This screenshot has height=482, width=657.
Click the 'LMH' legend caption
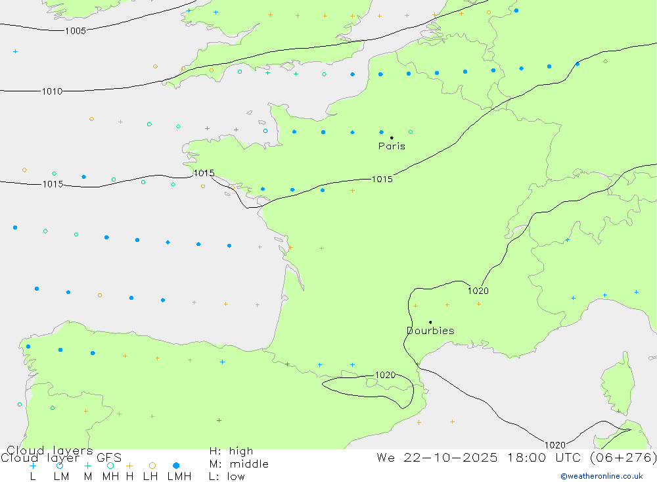[179, 477]
